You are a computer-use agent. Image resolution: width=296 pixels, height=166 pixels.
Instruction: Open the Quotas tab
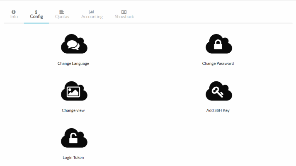coord(62,15)
